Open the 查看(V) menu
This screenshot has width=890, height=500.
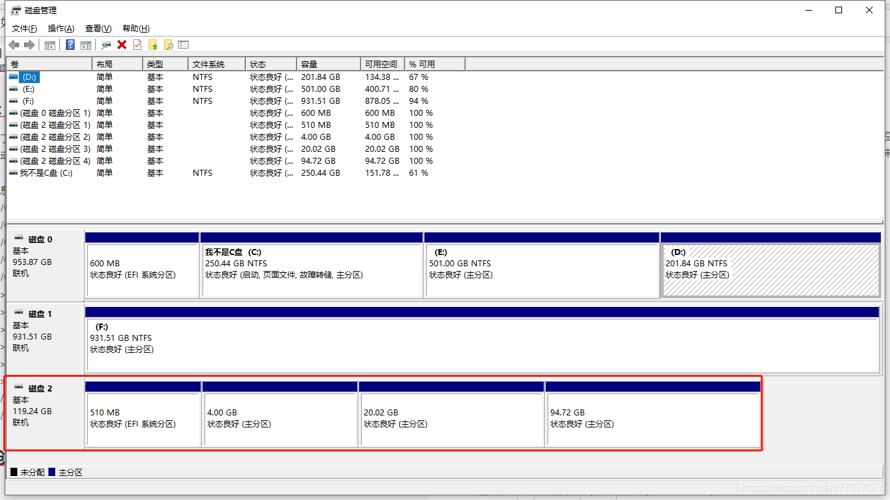(x=98, y=29)
